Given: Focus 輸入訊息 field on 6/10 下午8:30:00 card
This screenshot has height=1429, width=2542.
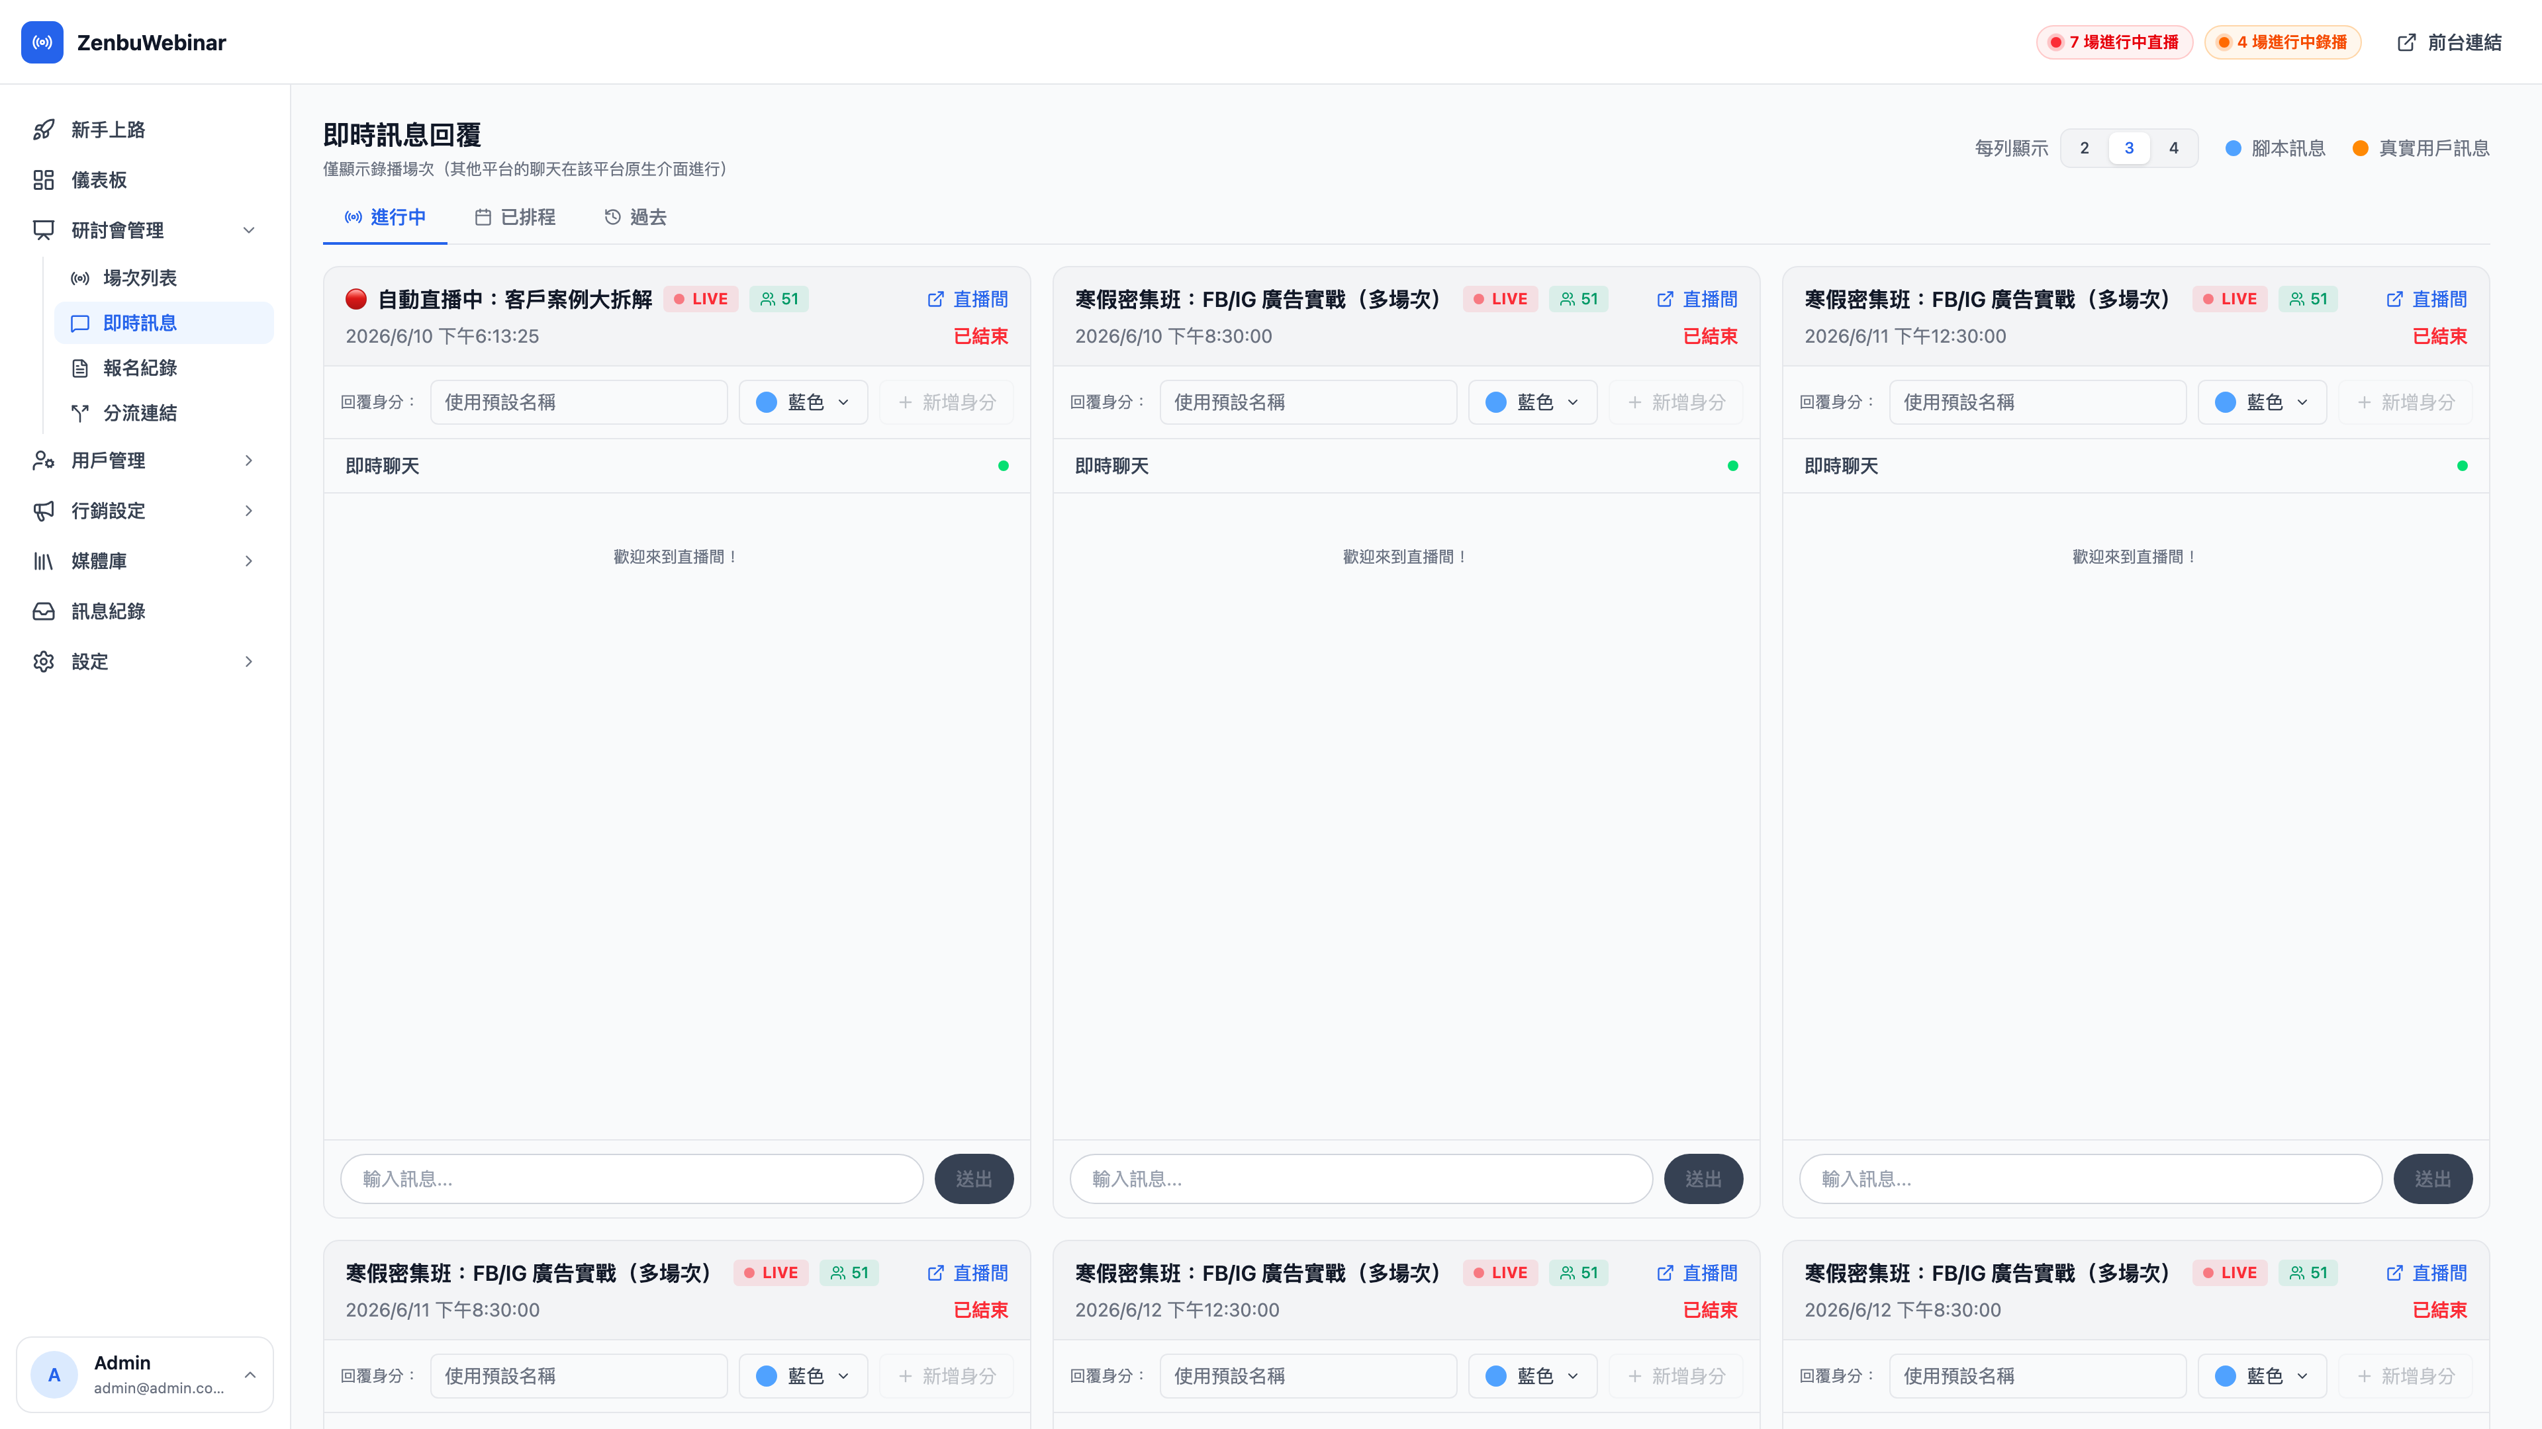Looking at the screenshot, I should click(x=1361, y=1178).
